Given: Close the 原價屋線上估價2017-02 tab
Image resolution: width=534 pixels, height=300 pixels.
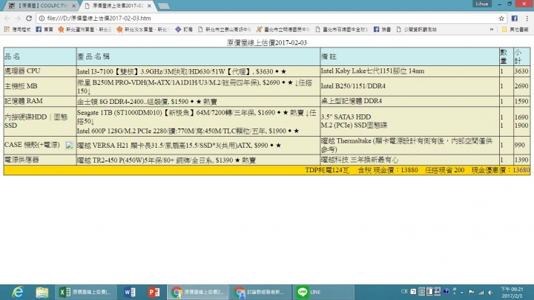Looking at the screenshot, I should [149, 6].
